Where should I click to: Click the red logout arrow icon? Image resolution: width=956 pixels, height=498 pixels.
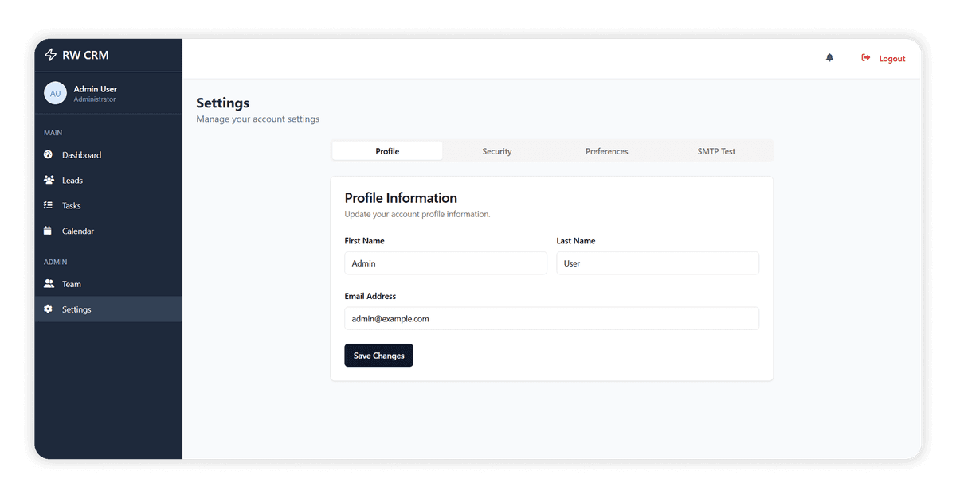[x=866, y=58]
